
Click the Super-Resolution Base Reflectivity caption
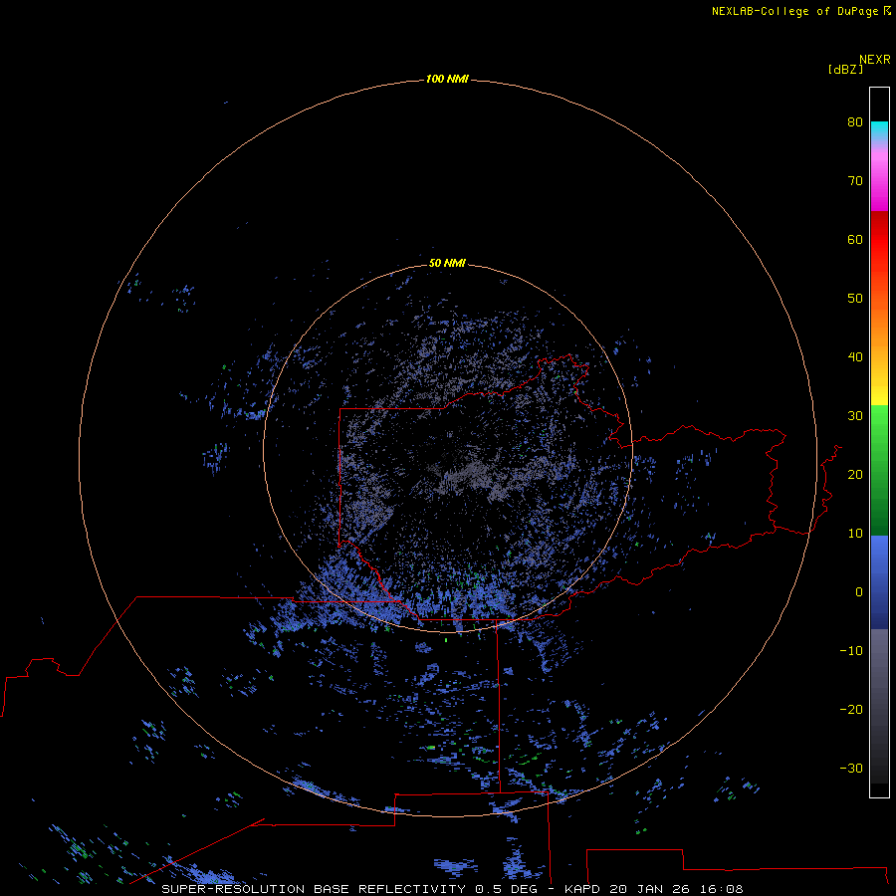click(x=349, y=889)
